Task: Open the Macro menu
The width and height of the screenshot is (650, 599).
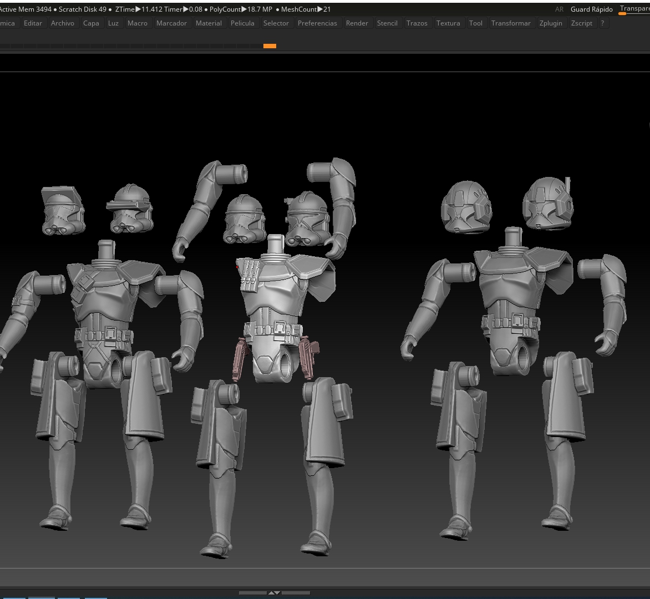Action: [x=137, y=23]
